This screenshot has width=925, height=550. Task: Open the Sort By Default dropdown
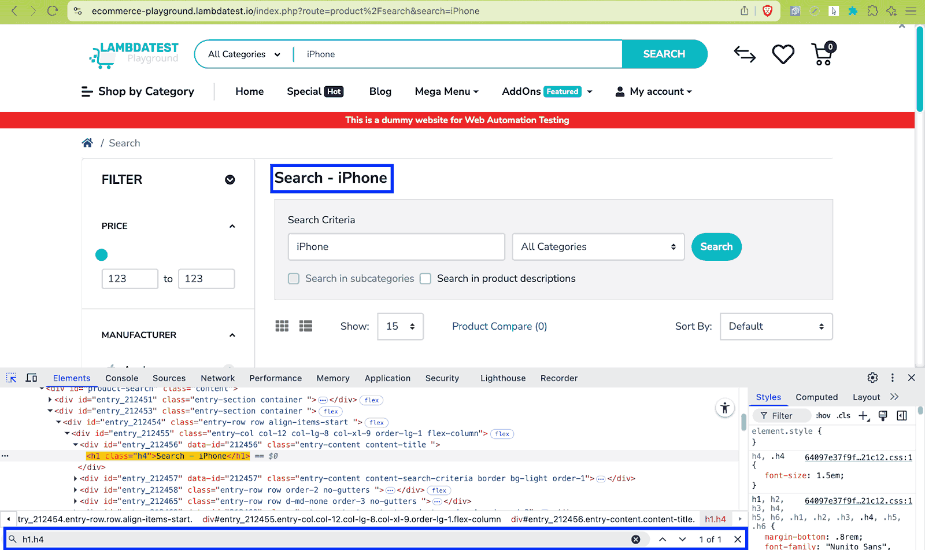[776, 326]
